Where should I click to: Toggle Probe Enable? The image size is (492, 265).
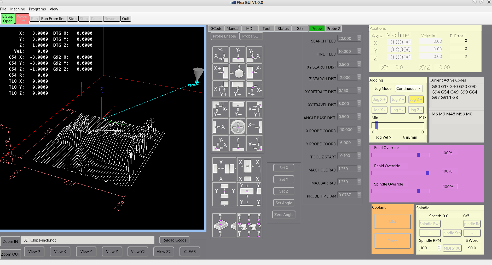(x=224, y=36)
